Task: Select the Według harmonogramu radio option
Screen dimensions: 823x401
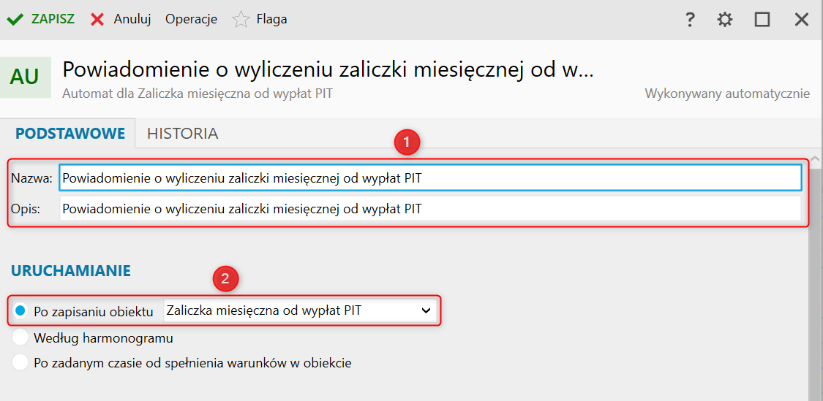Action: coord(20,338)
